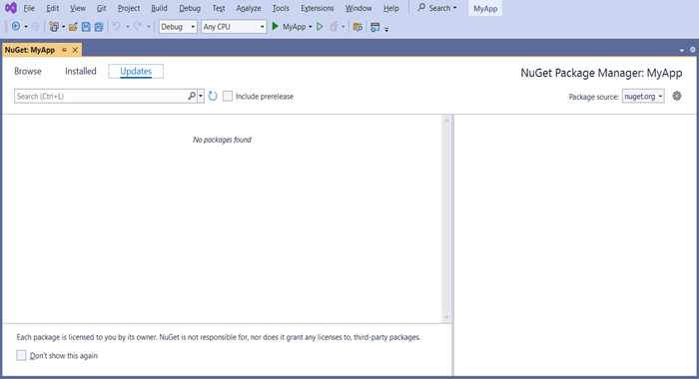Open the Undo history dropdown arrow
699x379 pixels.
[128, 27]
